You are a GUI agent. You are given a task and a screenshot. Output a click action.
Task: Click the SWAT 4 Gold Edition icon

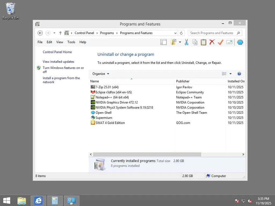coord(93,123)
